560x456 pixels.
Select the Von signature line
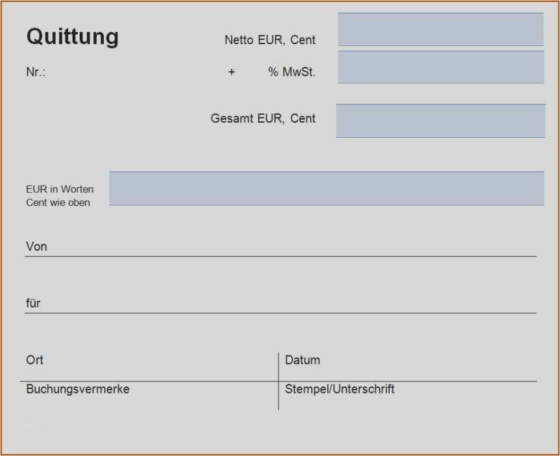pos(279,255)
